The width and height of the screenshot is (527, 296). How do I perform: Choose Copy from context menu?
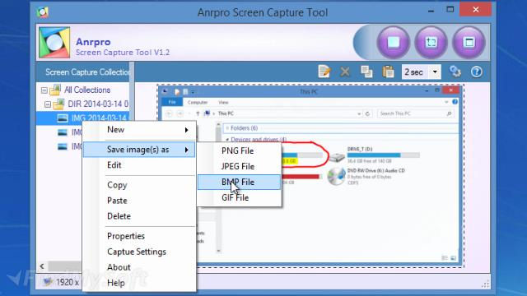tap(139, 185)
